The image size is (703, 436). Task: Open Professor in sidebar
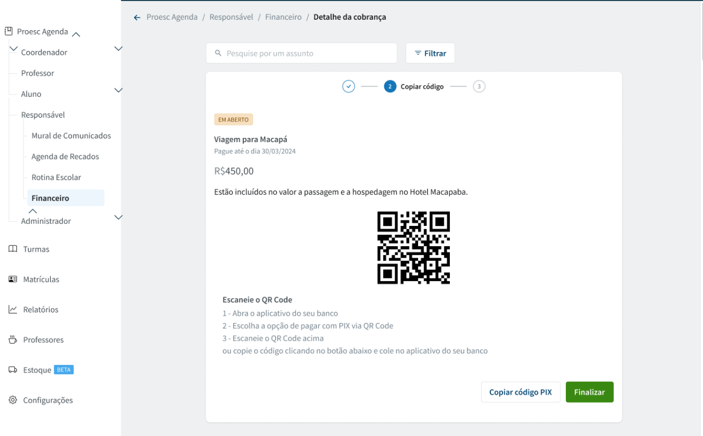point(38,73)
